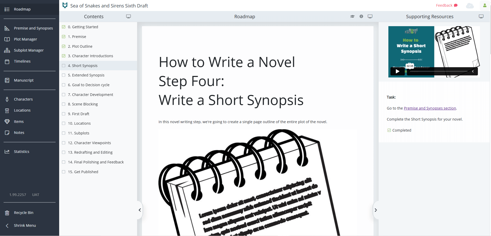Click the Premise and Synopses section link
Viewport: 491px width, 236px height.
(x=430, y=108)
